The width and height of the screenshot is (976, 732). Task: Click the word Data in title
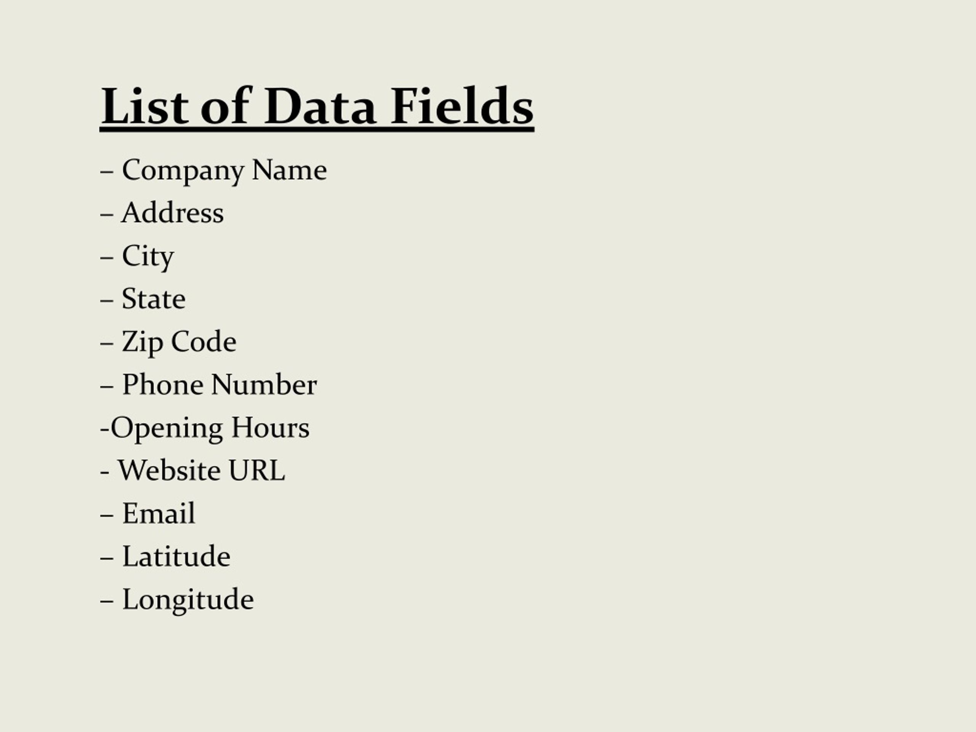[x=320, y=106]
